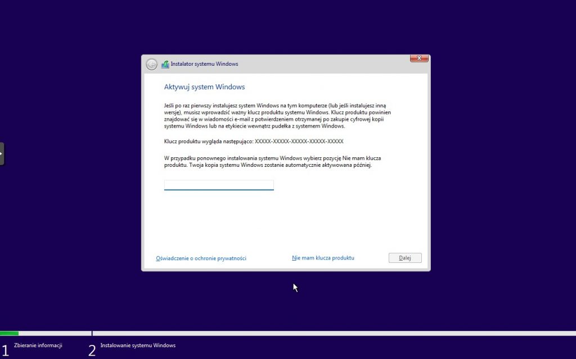The height and width of the screenshot is (359, 576).
Task: Click the paragraph about ponownego instalowania systemu
Action: click(x=272, y=162)
